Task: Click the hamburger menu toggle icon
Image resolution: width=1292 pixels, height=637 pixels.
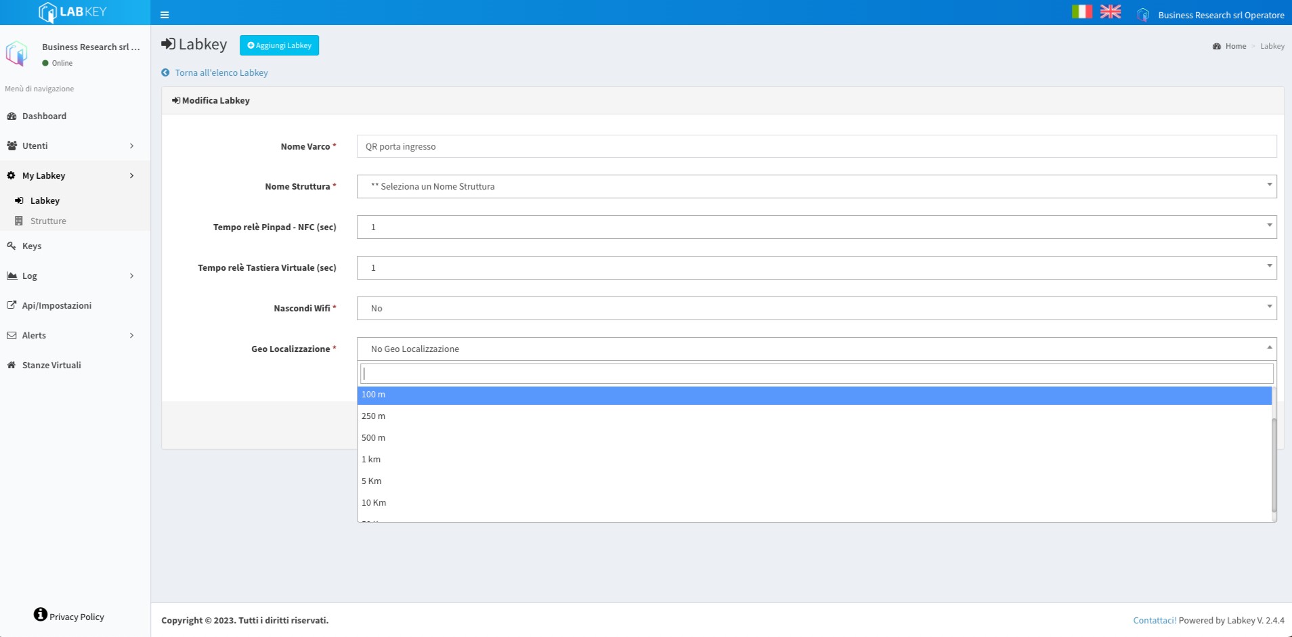Action: [x=165, y=14]
